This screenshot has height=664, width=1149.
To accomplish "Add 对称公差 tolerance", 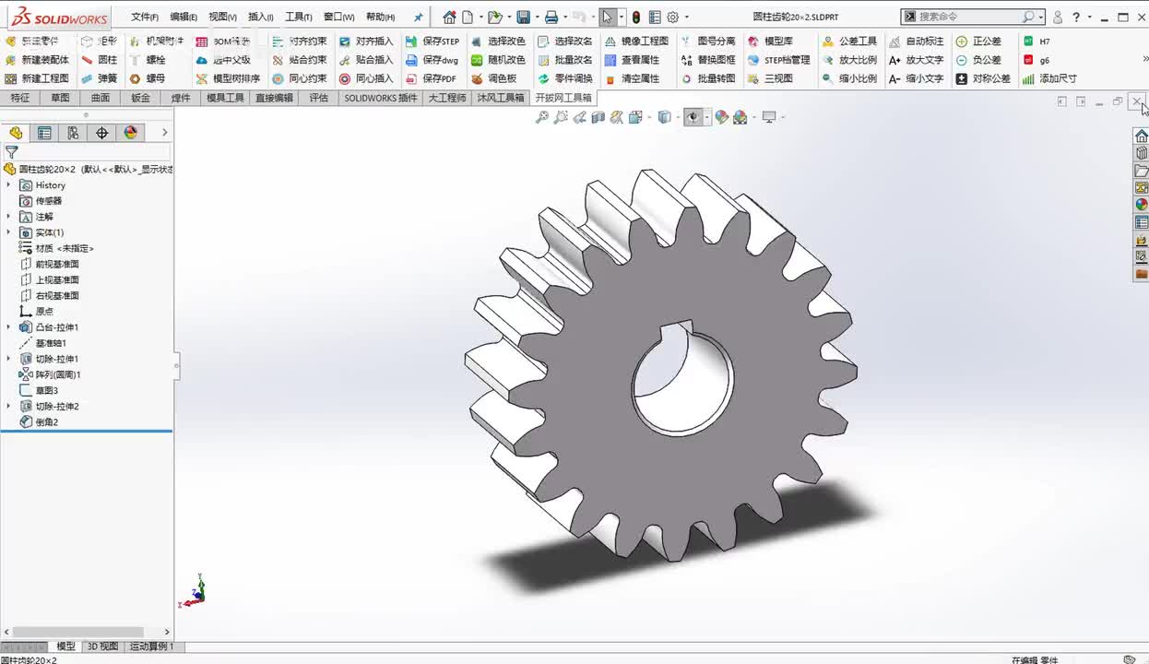I will (983, 78).
